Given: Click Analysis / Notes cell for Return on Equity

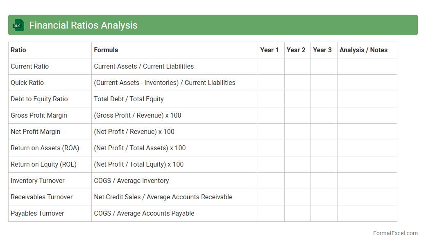Looking at the screenshot, I should point(367,164).
